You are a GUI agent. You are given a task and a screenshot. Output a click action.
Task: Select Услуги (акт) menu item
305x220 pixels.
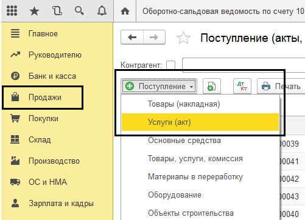point(200,122)
